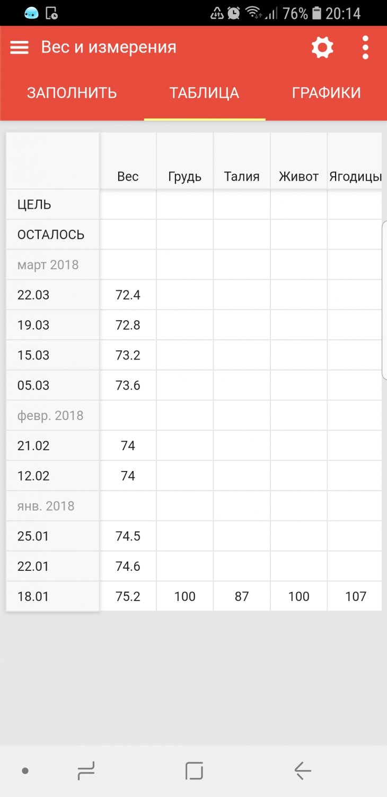Tap the Android home button
Screen dimensions: 387x797
point(194,770)
